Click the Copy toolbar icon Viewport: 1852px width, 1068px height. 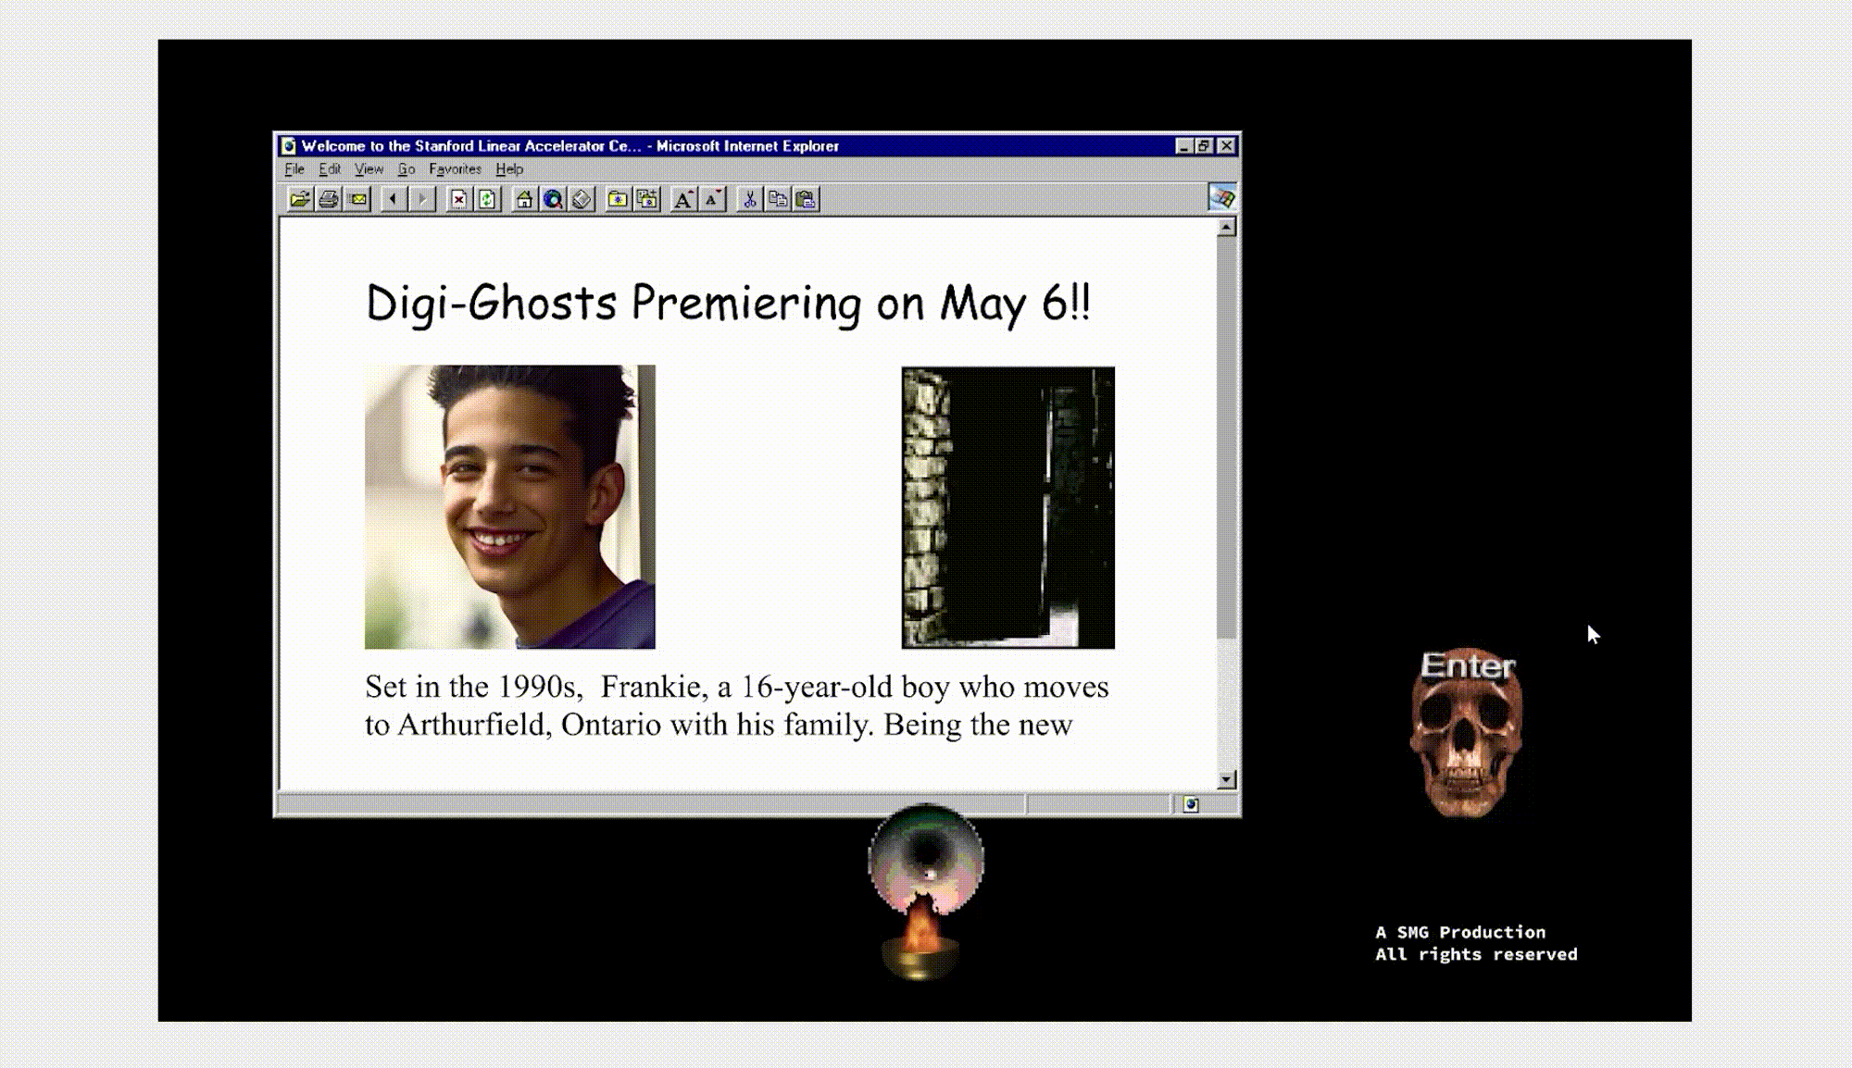778,199
